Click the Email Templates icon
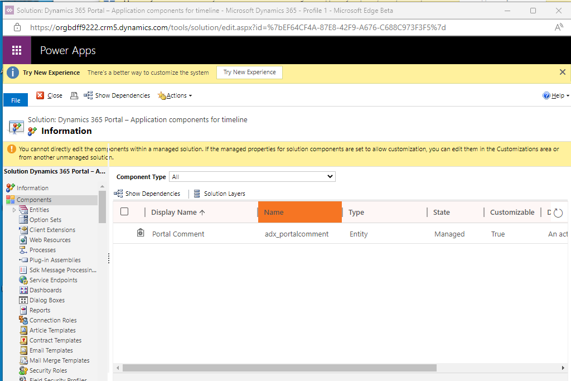The image size is (571, 381). coord(23,350)
